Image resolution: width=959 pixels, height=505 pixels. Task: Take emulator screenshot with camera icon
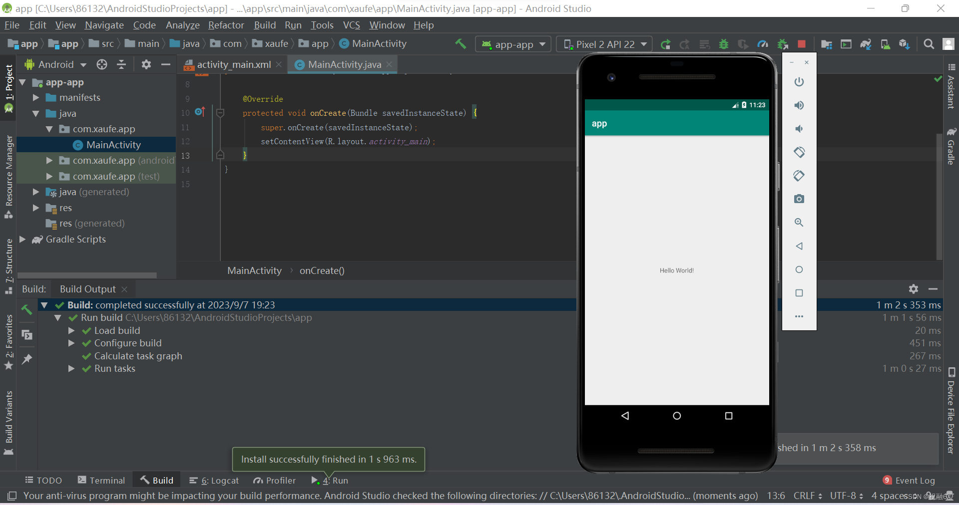coord(799,199)
